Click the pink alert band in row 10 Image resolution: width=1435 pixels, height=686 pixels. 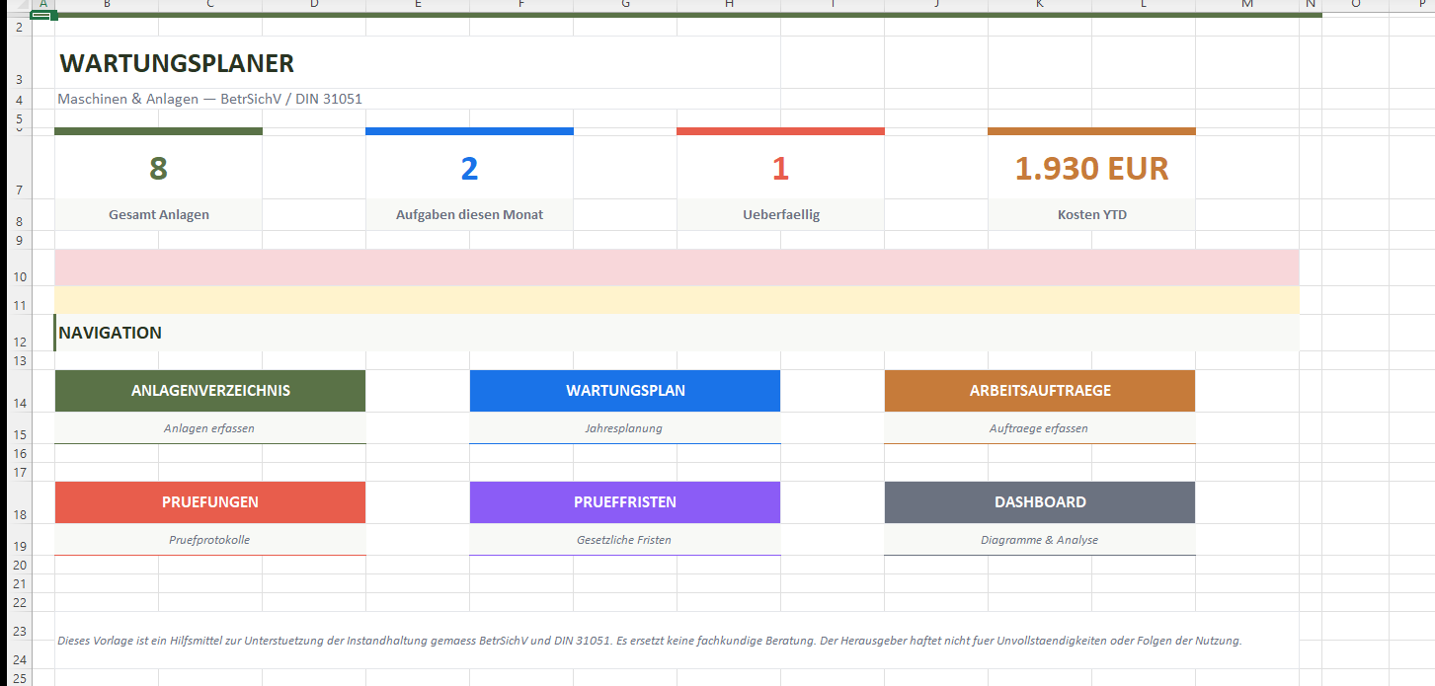coord(677,267)
